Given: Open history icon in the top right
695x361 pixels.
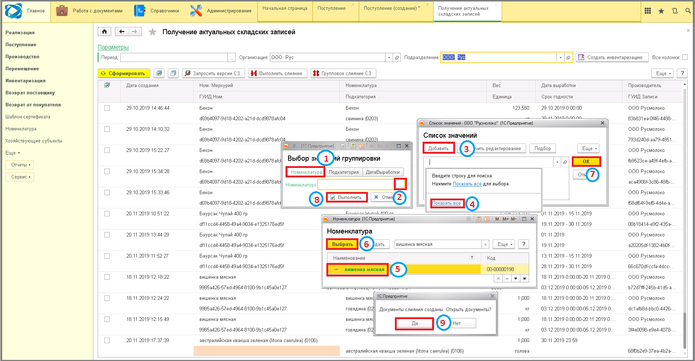Looking at the screenshot, I should tap(675, 11).
